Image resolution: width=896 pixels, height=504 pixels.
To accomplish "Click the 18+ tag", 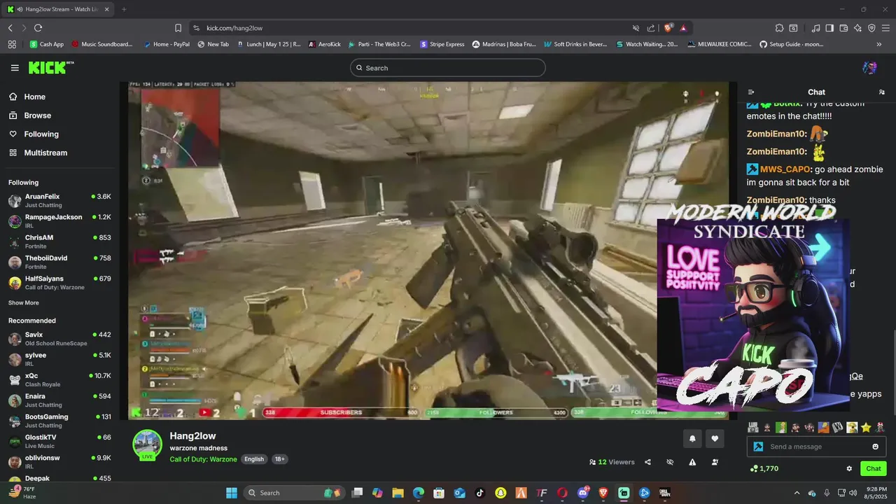I will (279, 459).
